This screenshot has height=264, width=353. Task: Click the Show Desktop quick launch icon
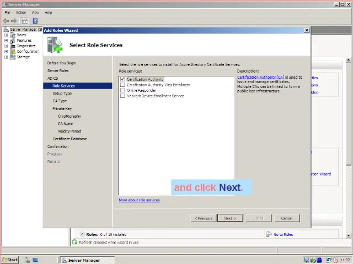click(x=35, y=260)
